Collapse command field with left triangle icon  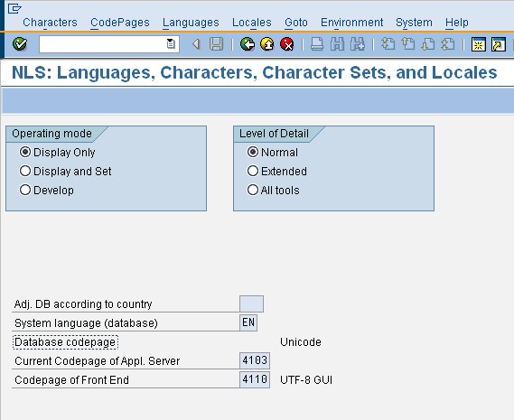[196, 44]
